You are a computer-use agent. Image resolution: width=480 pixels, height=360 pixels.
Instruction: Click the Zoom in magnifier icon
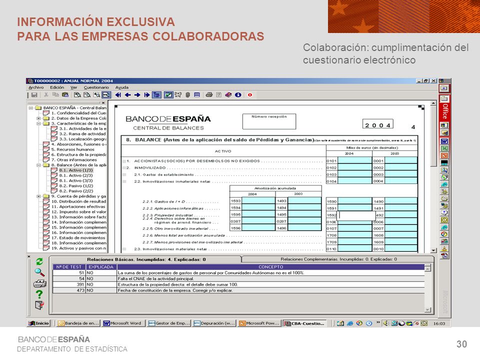tap(77, 95)
